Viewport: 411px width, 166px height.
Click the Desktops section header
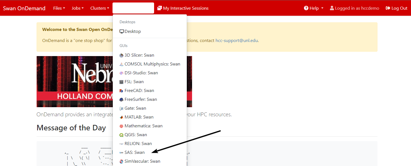127,22
